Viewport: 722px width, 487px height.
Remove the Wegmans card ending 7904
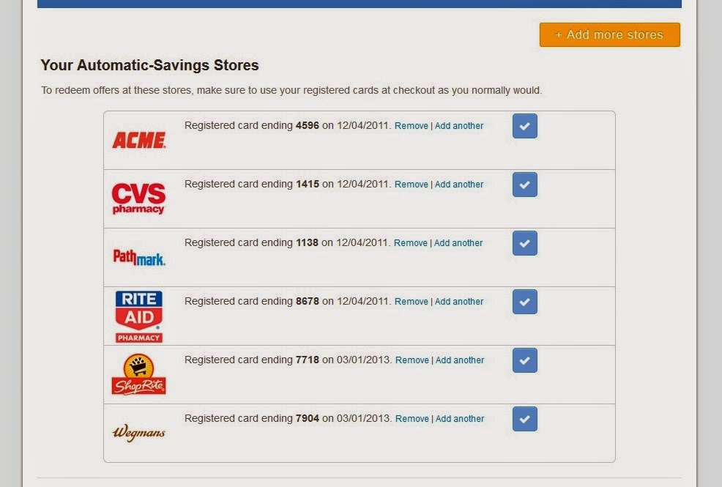pyautogui.click(x=412, y=418)
